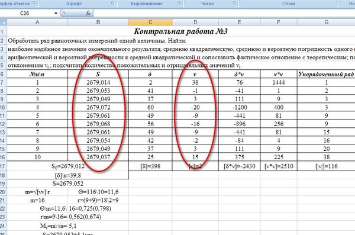Select the cell containing 400
355x235 pixels.
(279, 107)
